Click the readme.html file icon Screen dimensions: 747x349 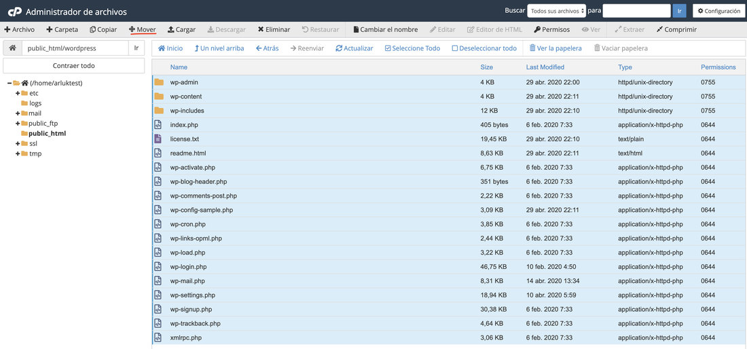tap(158, 153)
